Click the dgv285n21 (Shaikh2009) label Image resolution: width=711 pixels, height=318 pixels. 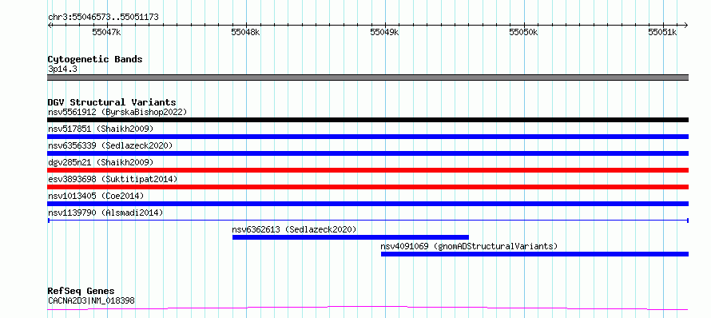tap(101, 162)
